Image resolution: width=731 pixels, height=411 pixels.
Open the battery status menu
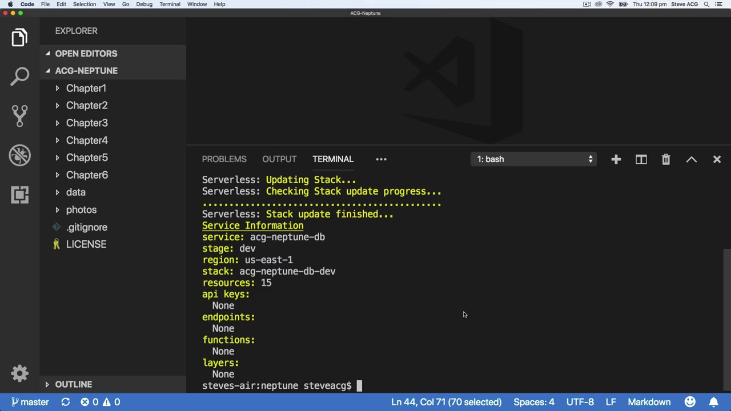click(622, 4)
